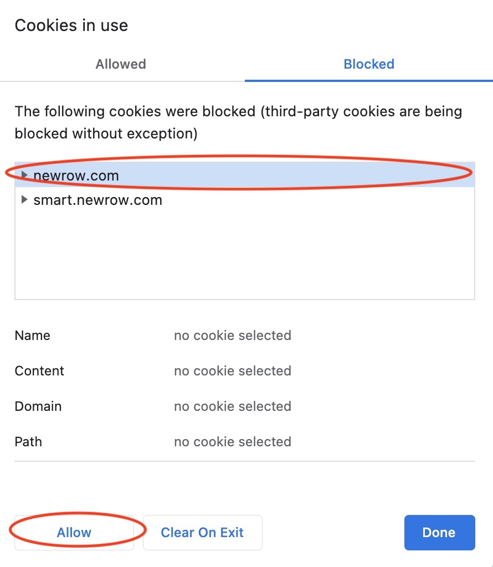Click the 'Cookies in use' dialog title
Screen dimensions: 493x567
click(71, 25)
